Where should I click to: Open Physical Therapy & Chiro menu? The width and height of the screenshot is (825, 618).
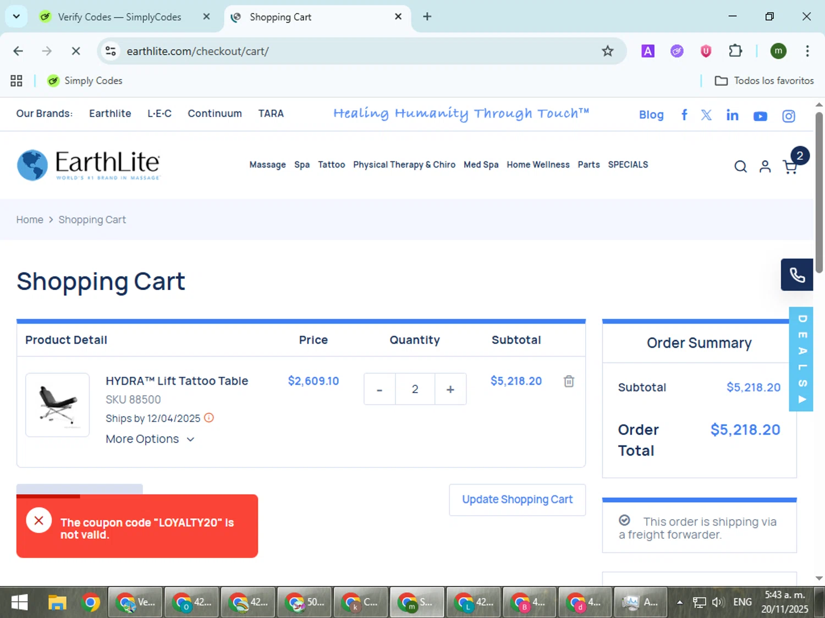pyautogui.click(x=404, y=164)
